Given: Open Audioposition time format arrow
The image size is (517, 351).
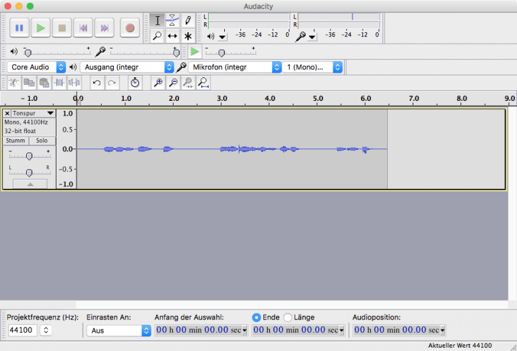Looking at the screenshot, I should pos(442,330).
